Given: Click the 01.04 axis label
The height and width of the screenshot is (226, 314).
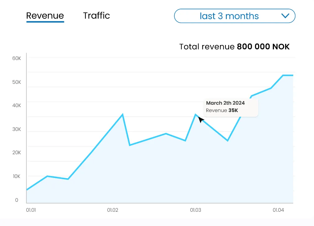Looking at the screenshot, I should point(278,210).
